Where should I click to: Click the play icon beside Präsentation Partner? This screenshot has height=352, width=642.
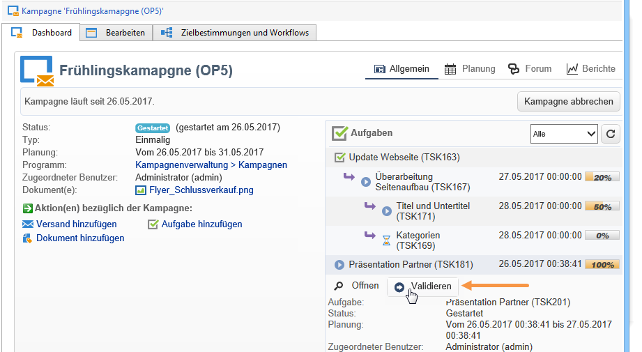(339, 265)
